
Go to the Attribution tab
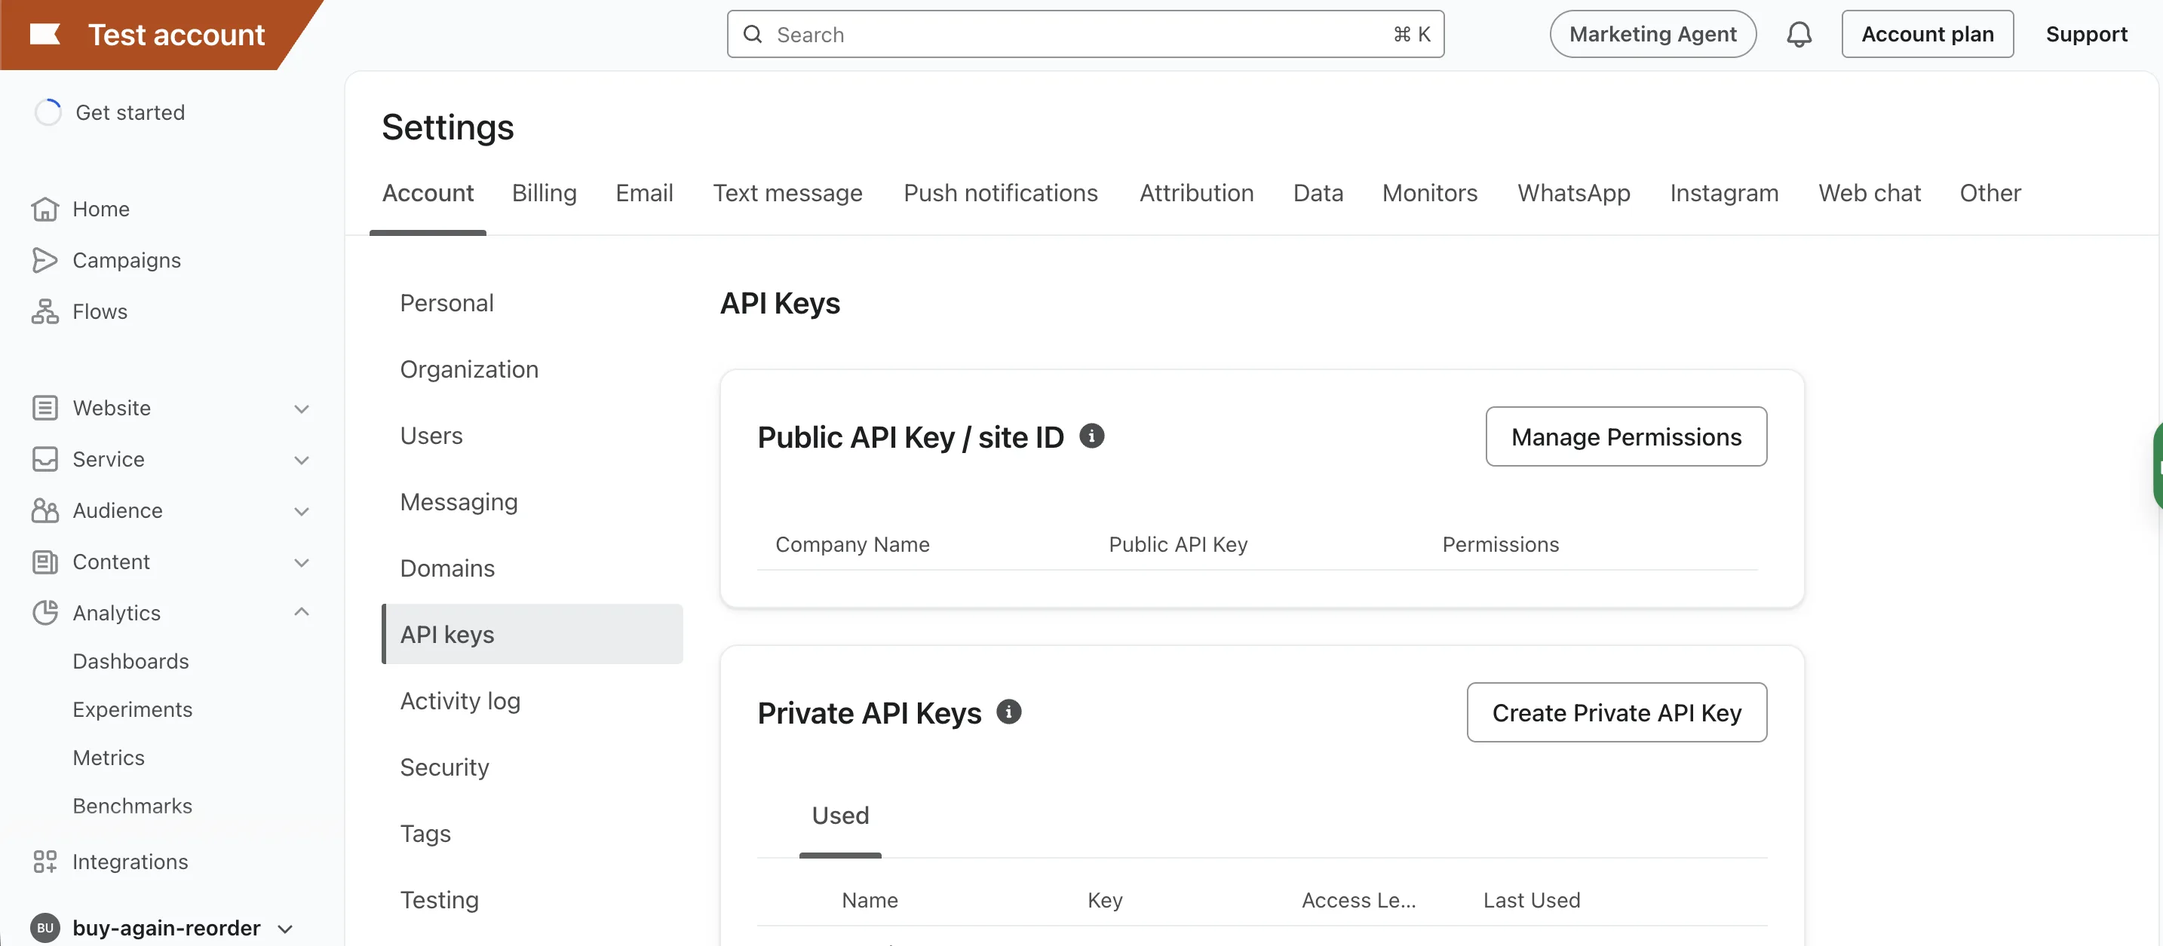[x=1195, y=193]
